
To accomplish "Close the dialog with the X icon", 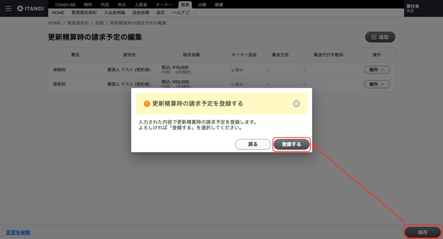I will (x=296, y=104).
